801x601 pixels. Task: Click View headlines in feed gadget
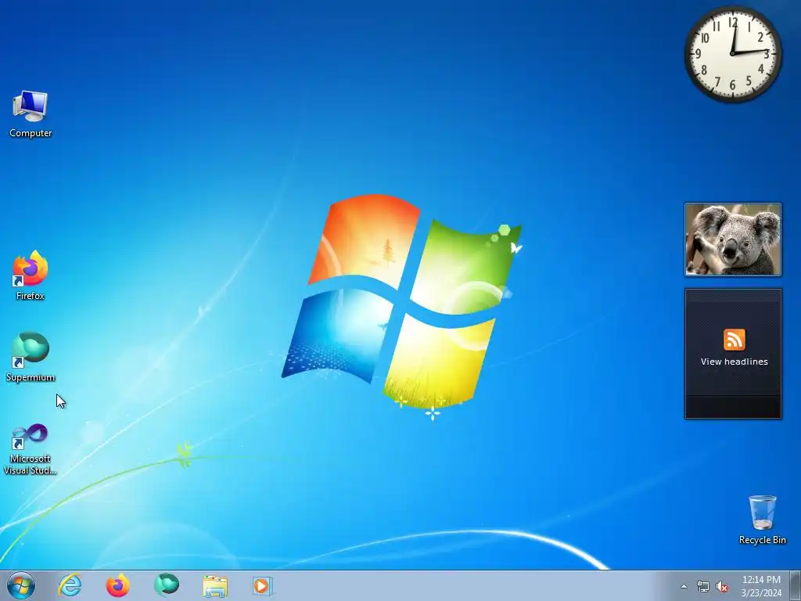click(734, 362)
